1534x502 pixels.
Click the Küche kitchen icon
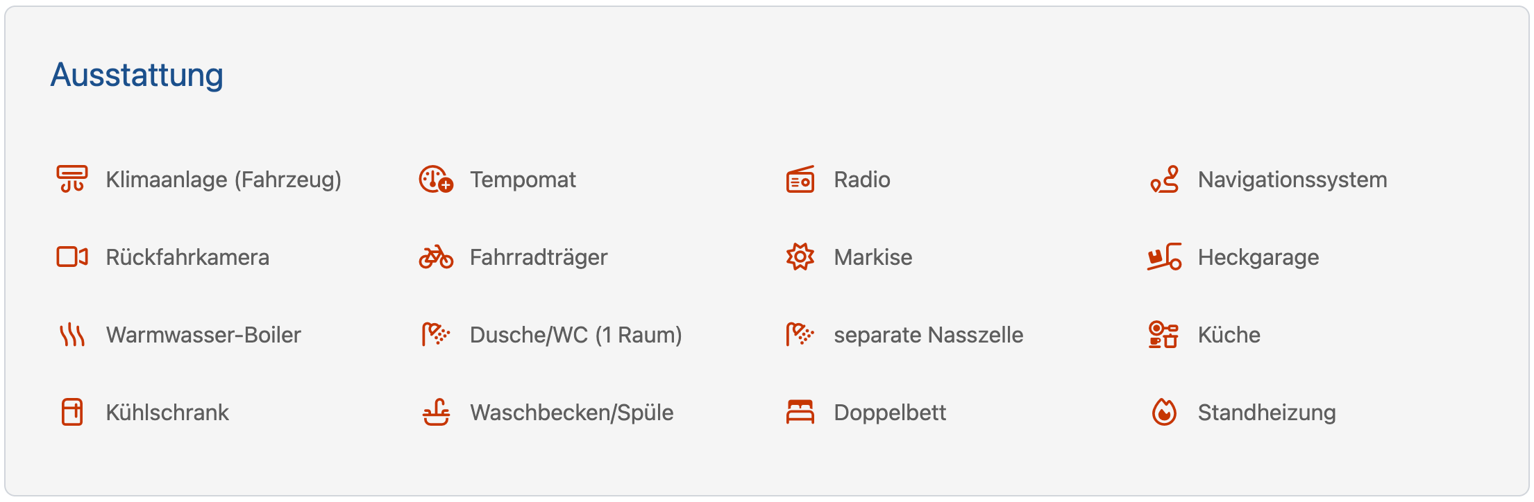[x=1164, y=335]
